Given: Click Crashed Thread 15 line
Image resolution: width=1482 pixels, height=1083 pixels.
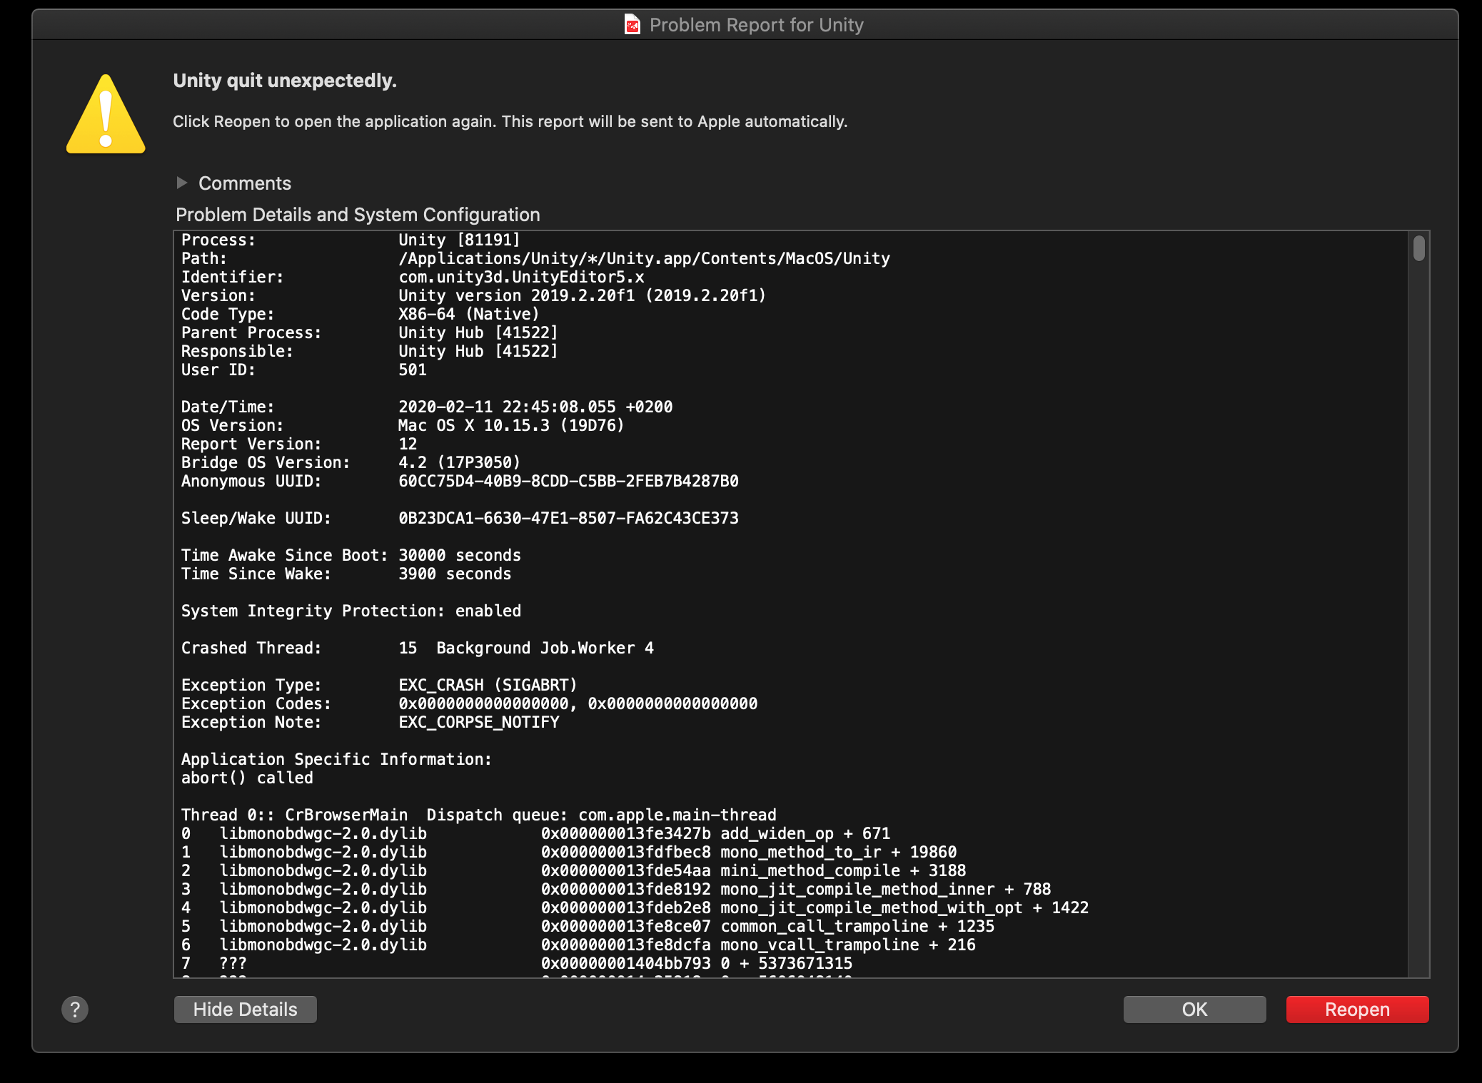Looking at the screenshot, I should [x=417, y=648].
